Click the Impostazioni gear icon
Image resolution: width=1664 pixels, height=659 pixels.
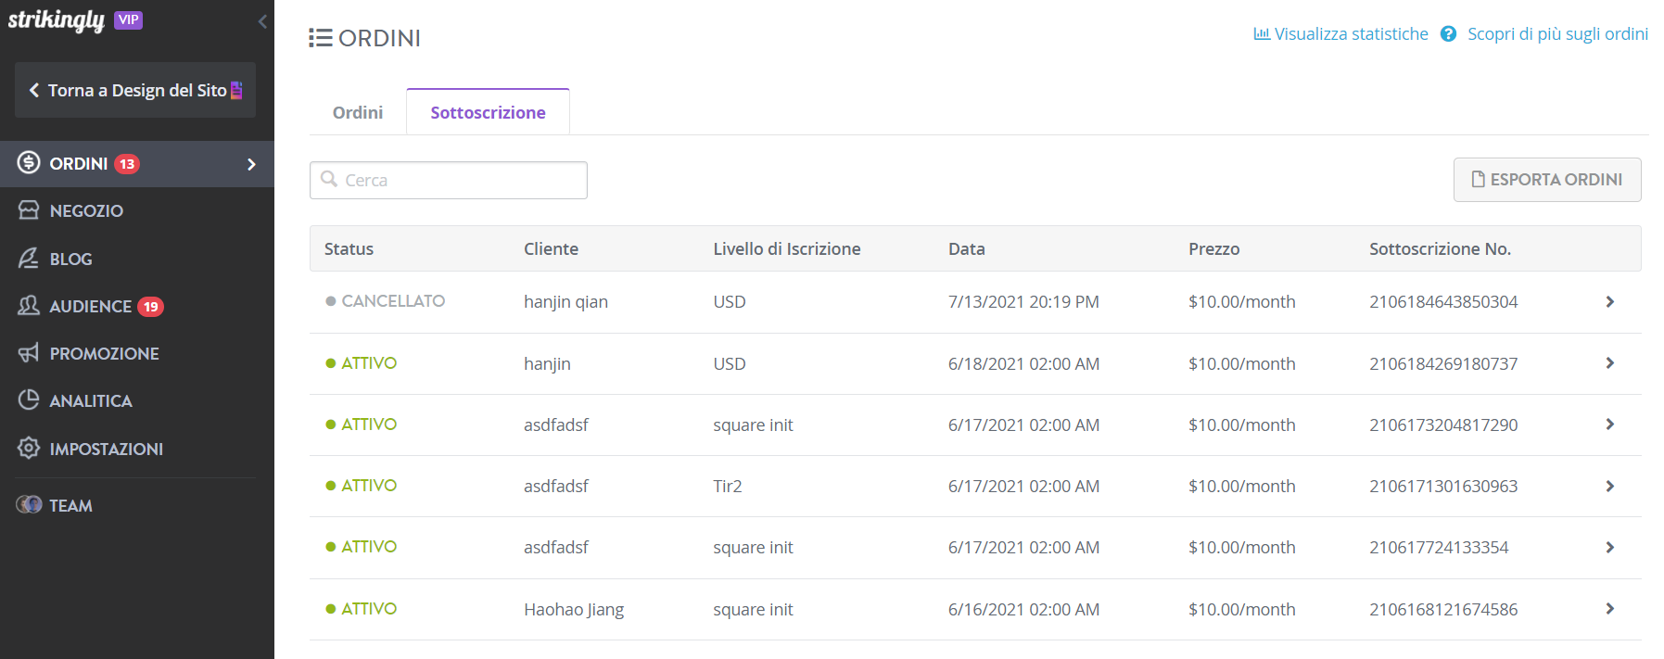[29, 448]
